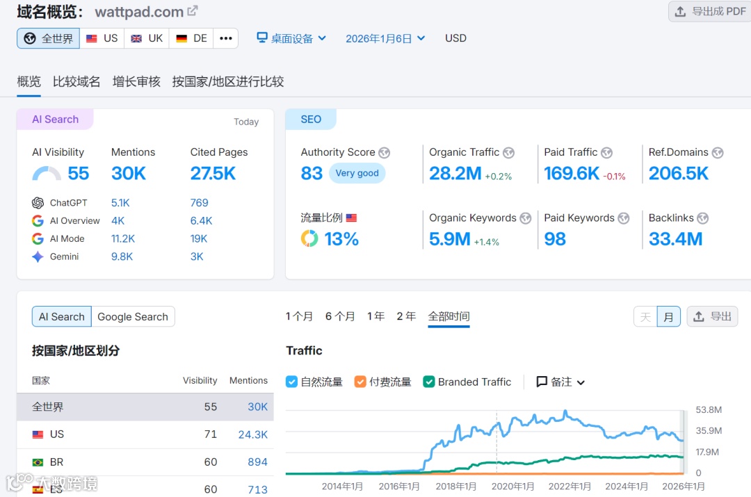This screenshot has height=497, width=751.
Task: Open the USD currency selector
Action: (x=455, y=38)
